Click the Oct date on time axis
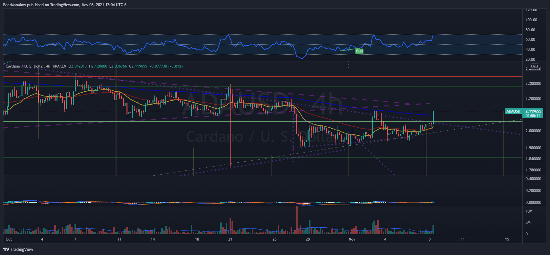 tap(9, 239)
